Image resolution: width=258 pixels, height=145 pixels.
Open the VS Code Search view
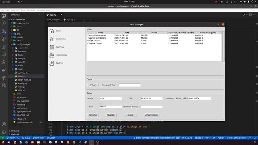4,23
